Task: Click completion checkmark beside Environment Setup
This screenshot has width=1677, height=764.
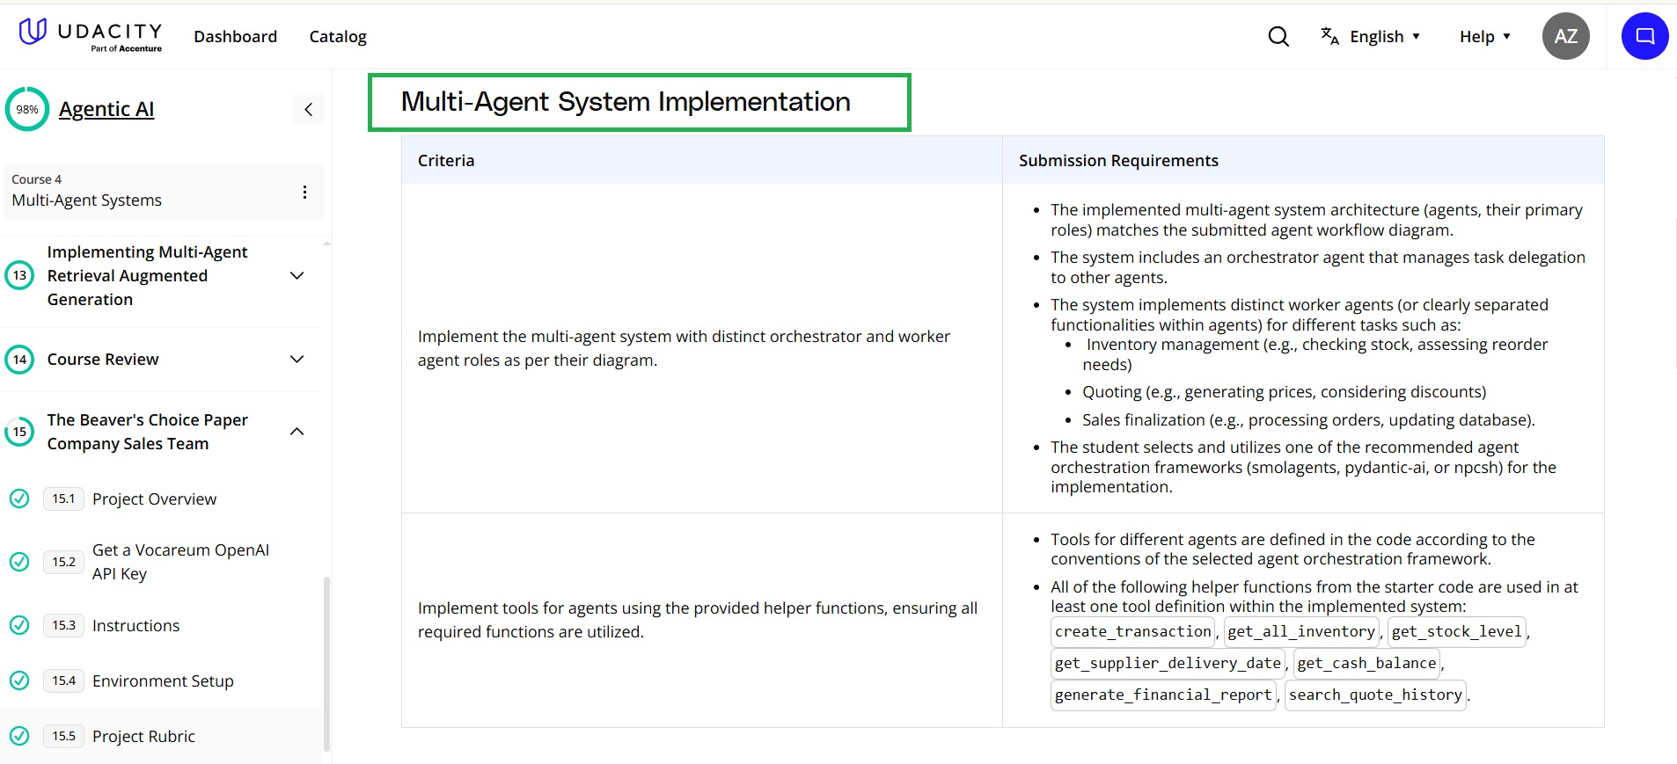Action: tap(19, 680)
